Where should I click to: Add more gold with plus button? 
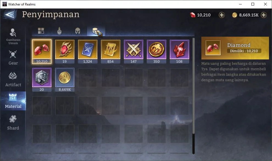coord(263,15)
